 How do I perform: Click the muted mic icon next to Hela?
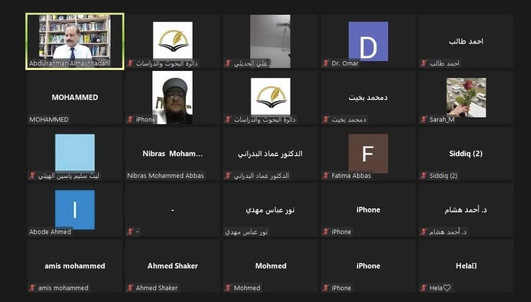(x=423, y=288)
